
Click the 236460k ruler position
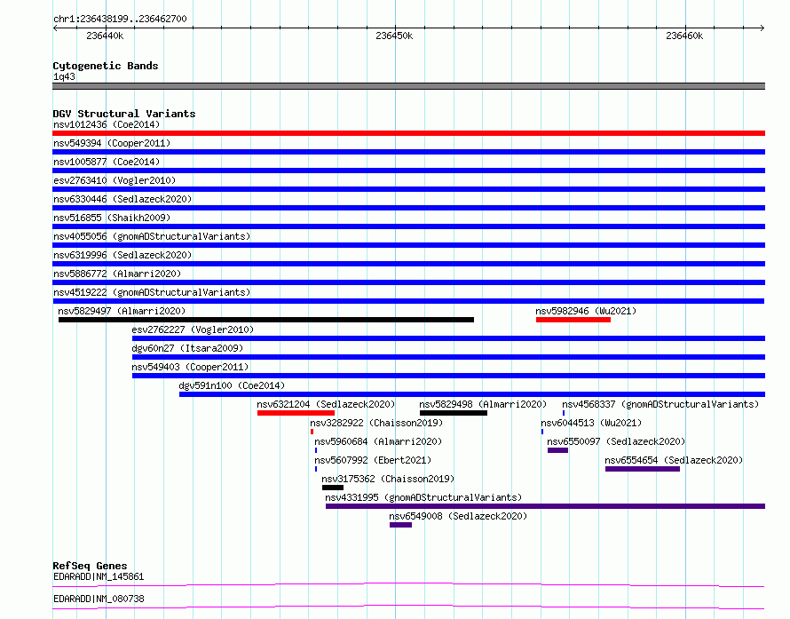coord(684,36)
